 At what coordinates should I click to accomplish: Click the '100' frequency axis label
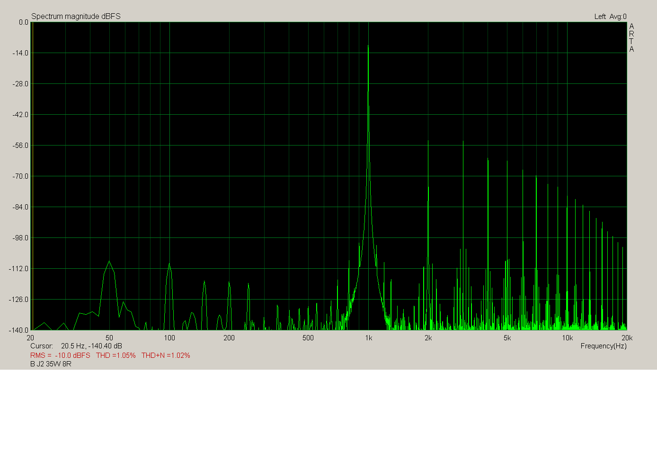pyautogui.click(x=169, y=338)
